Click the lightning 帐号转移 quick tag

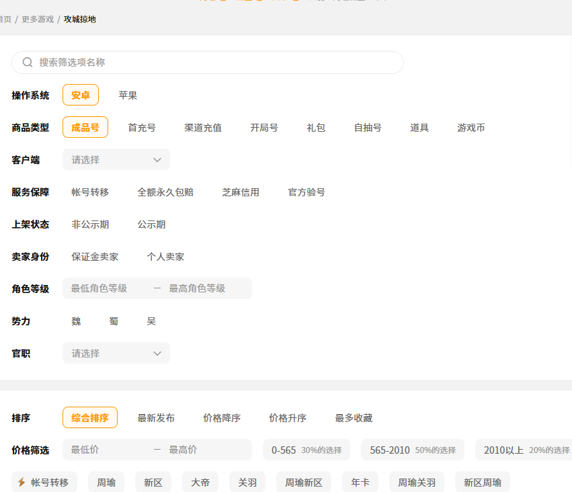click(44, 483)
